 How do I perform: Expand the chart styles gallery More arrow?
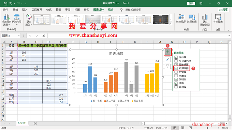[171, 23]
